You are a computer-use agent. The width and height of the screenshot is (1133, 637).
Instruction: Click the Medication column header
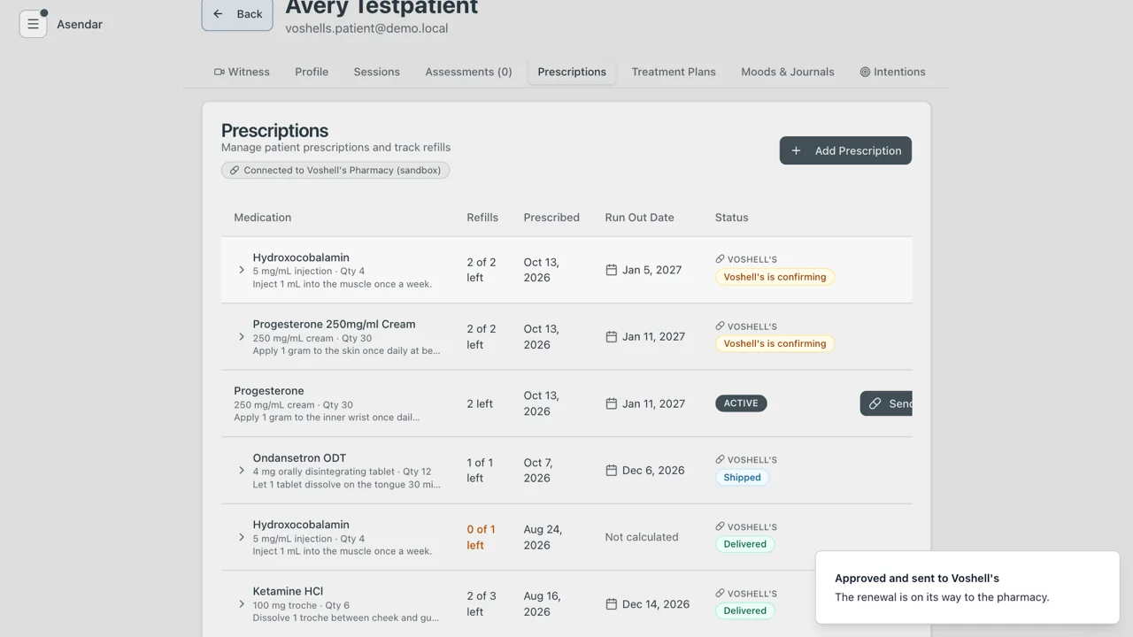pyautogui.click(x=262, y=218)
